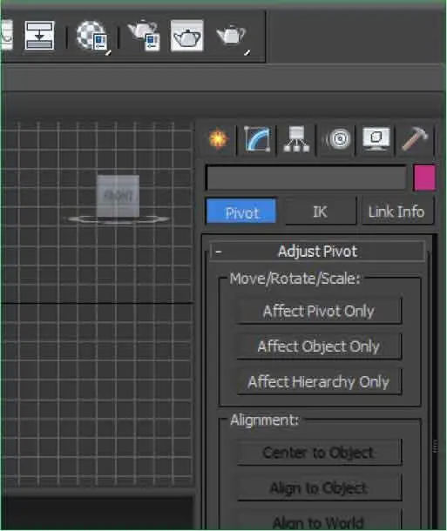Click the pink object color swatch
The image size is (447, 531).
tap(424, 178)
